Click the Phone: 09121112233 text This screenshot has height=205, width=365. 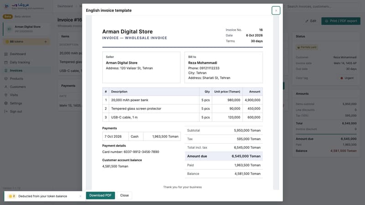[203, 68]
